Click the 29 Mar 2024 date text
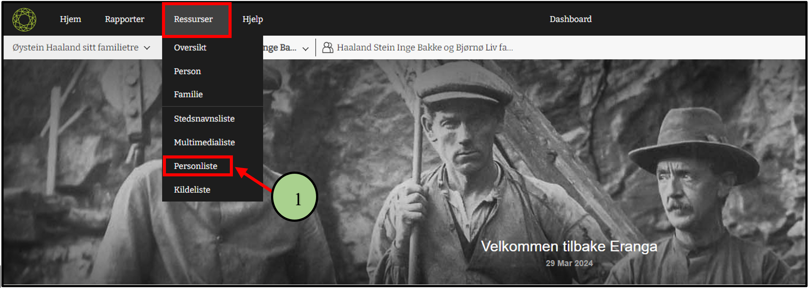 (569, 263)
